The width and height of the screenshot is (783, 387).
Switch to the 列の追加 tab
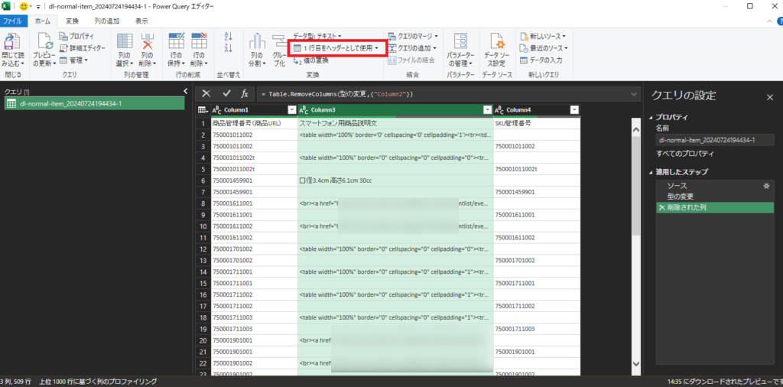107,21
